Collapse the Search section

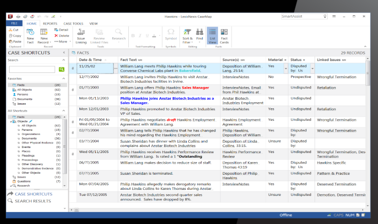point(63,60)
